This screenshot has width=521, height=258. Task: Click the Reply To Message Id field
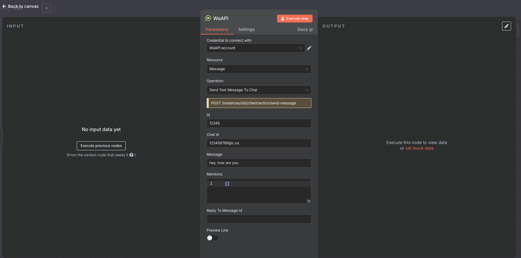pos(259,219)
